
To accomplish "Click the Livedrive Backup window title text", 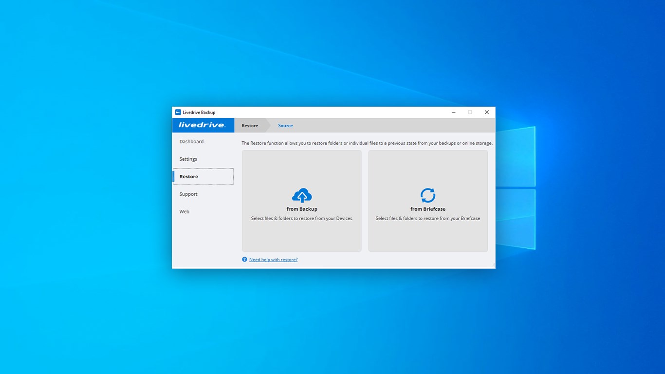I will (199, 112).
